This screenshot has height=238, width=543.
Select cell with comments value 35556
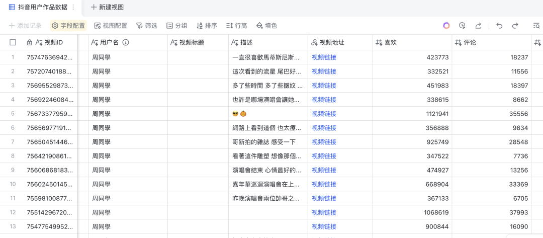pos(492,114)
